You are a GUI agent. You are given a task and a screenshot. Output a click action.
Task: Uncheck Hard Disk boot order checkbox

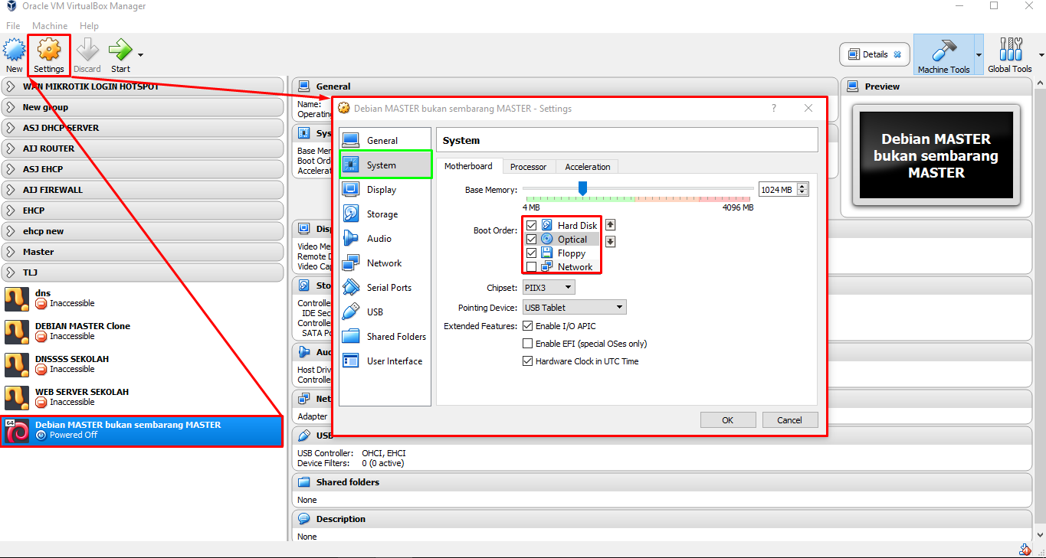point(531,226)
